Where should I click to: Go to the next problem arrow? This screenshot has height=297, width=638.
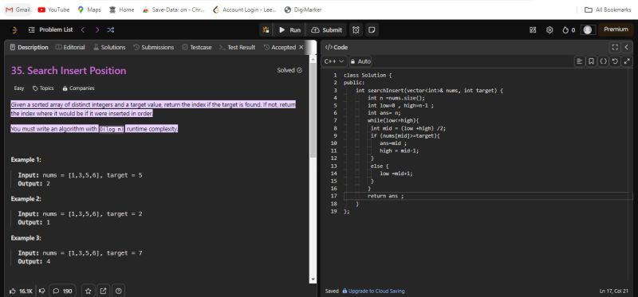tap(96, 29)
